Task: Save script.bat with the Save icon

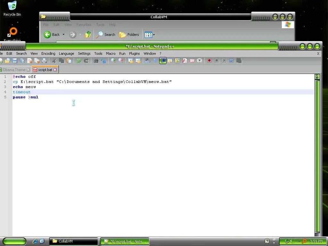Action: pos(15,61)
